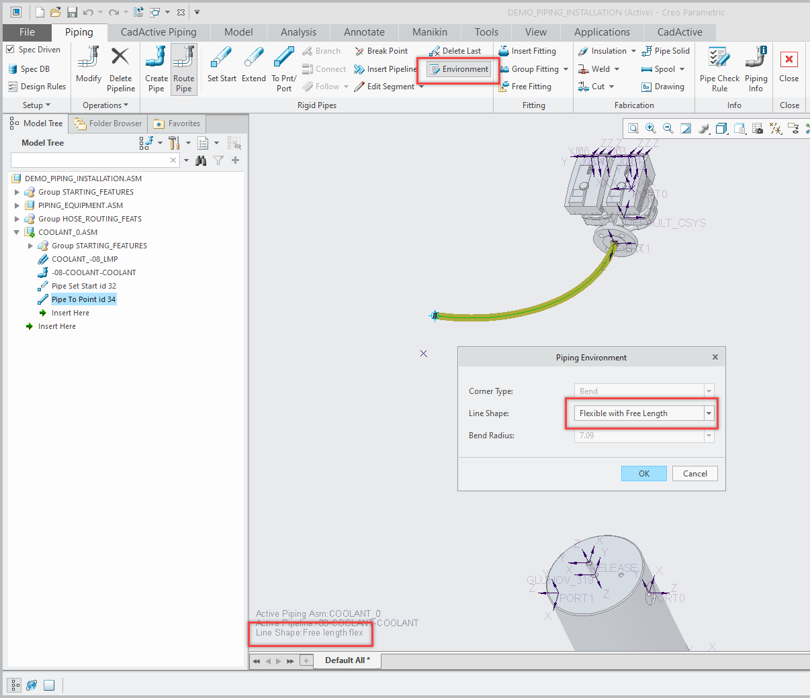Expand the PIPING_EQUIPMENT.ASM node
Viewport: 810px width, 698px height.
click(x=17, y=205)
